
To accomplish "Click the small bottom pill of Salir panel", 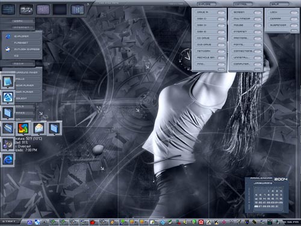I will coord(294,30).
